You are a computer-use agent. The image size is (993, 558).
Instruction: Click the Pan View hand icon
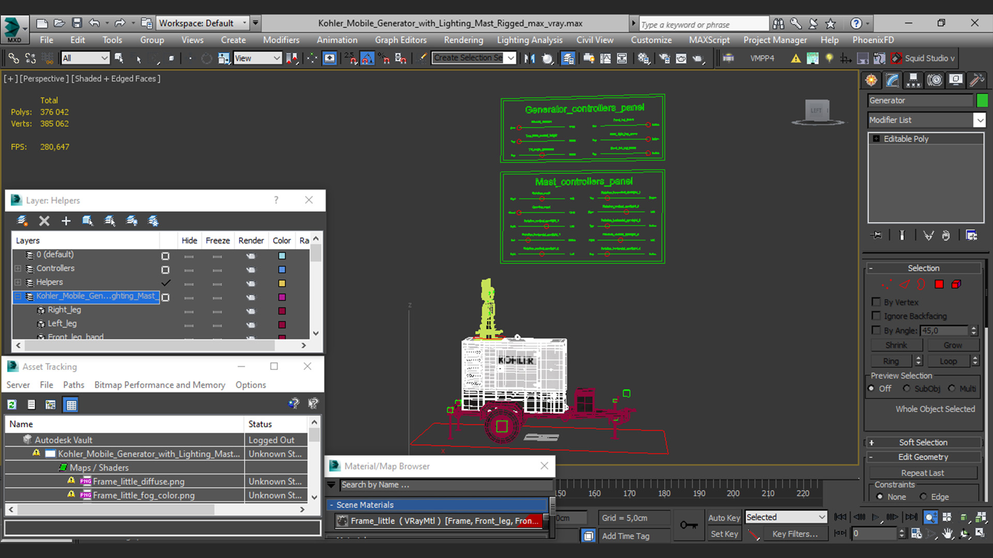(947, 534)
